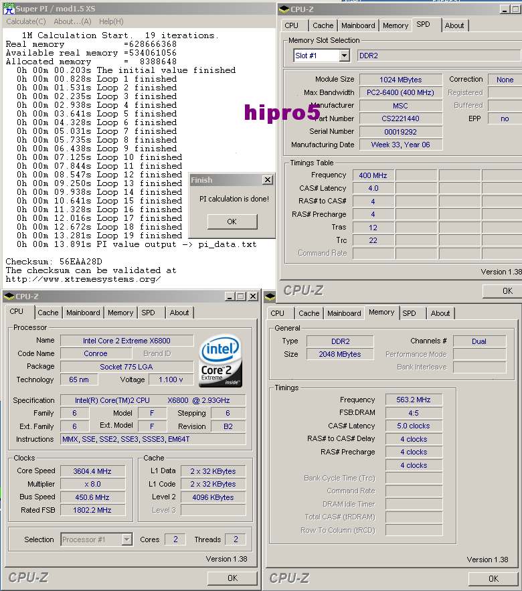Switch to Mainboard tab in CPU window
This screenshot has width=522, height=591.
click(x=83, y=313)
